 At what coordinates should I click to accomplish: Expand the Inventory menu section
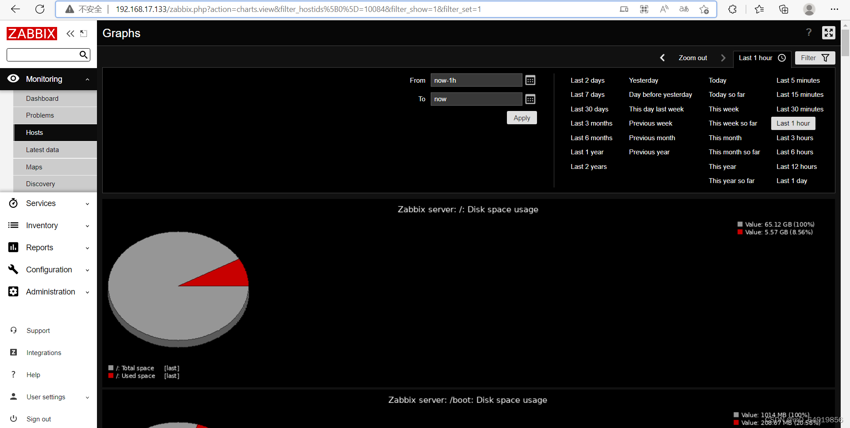[87, 226]
